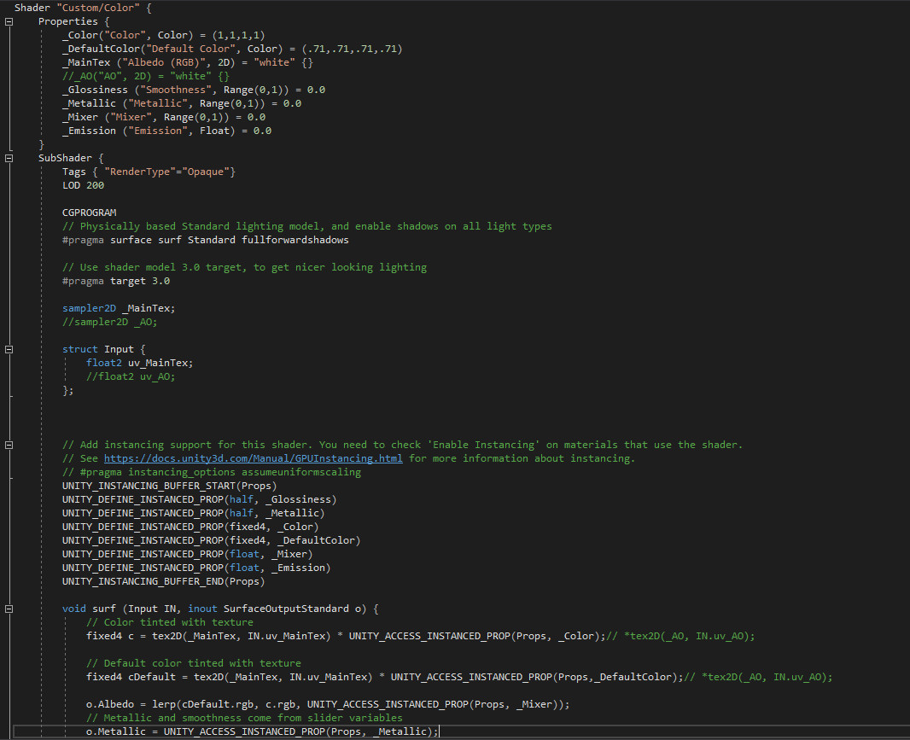This screenshot has height=740, width=910.
Task: Click the Tags "RenderType"="Opaque" line
Action: [x=149, y=172]
